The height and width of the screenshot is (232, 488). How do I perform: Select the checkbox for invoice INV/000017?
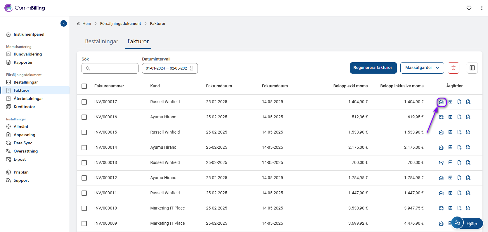pyautogui.click(x=84, y=102)
